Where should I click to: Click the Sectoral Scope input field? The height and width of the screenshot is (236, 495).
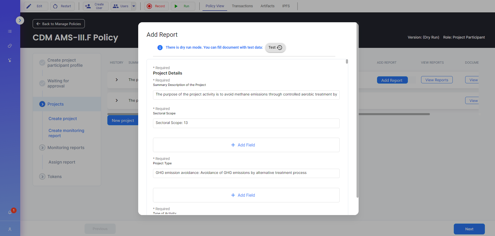246,123
